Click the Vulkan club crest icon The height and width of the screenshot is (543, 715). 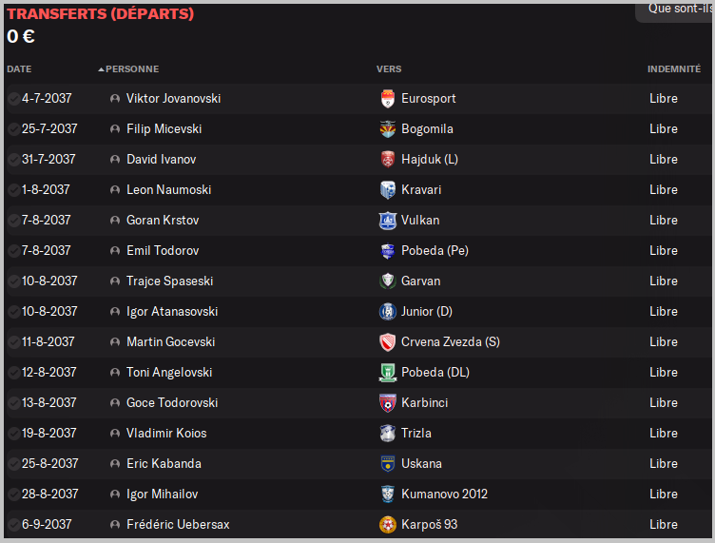coord(387,221)
